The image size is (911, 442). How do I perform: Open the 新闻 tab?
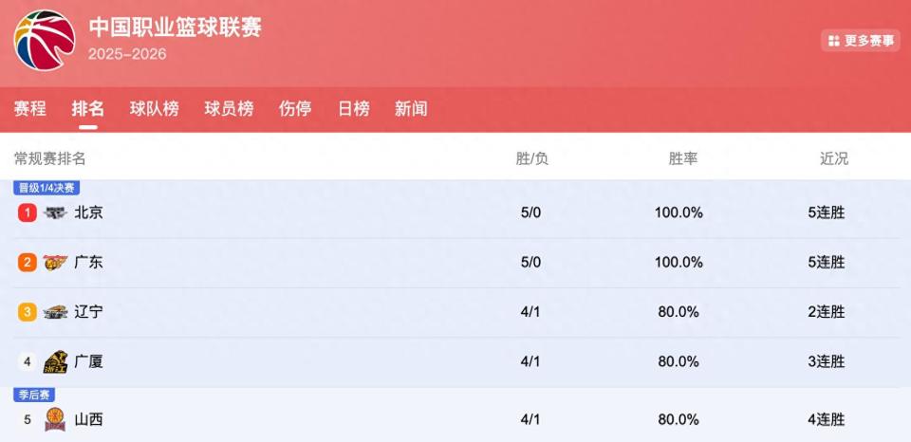point(411,109)
